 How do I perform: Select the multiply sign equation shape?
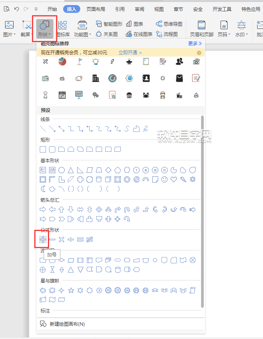[x=62, y=240]
